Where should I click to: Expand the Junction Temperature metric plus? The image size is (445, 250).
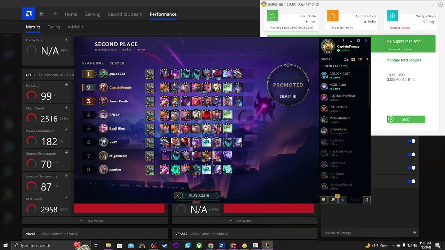click(x=67, y=176)
